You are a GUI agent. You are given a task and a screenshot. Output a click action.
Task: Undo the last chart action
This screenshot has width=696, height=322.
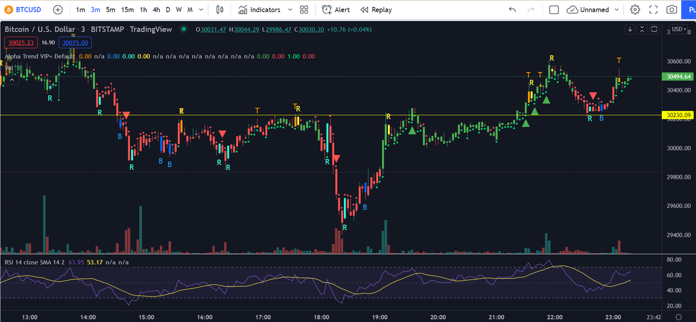coord(512,10)
